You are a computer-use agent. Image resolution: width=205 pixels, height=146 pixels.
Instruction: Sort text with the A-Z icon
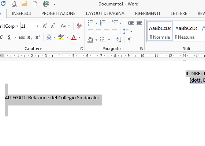pyautogui.click(x=119, y=40)
